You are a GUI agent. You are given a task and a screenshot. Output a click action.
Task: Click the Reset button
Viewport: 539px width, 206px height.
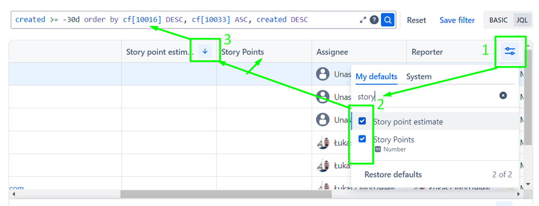417,20
